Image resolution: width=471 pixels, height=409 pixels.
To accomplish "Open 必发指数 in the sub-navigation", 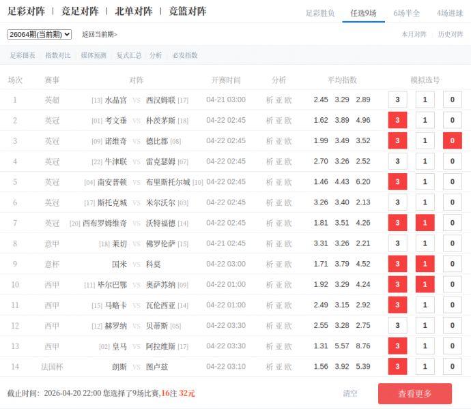I will click(184, 55).
